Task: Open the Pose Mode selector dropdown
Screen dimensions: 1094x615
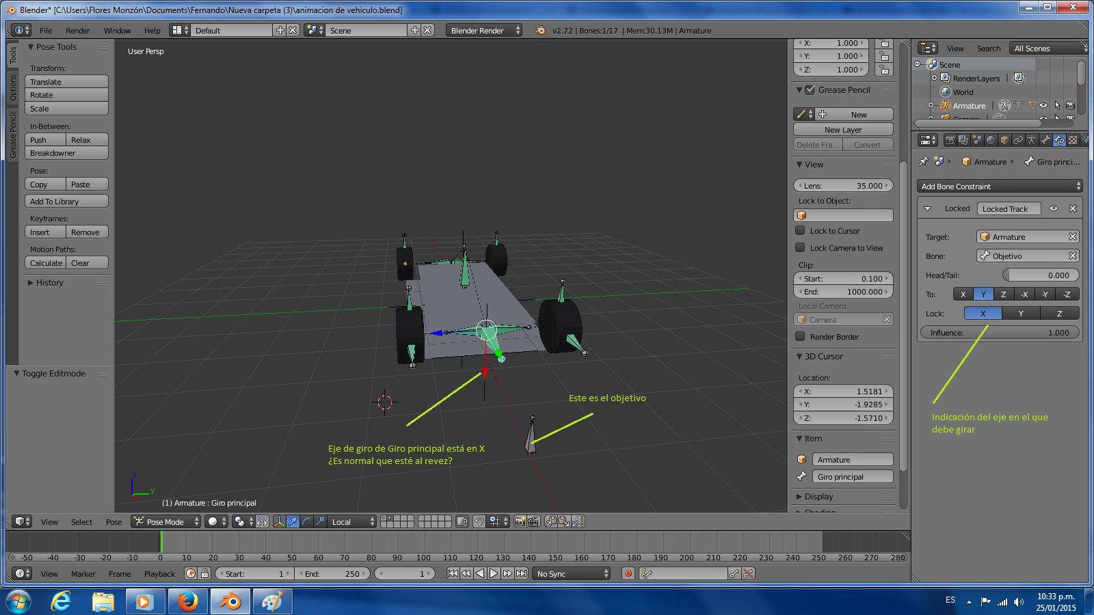Action: [x=166, y=521]
